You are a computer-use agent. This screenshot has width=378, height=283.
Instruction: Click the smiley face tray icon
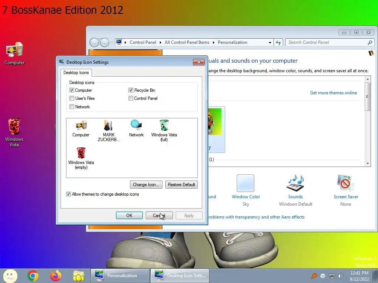(323, 276)
